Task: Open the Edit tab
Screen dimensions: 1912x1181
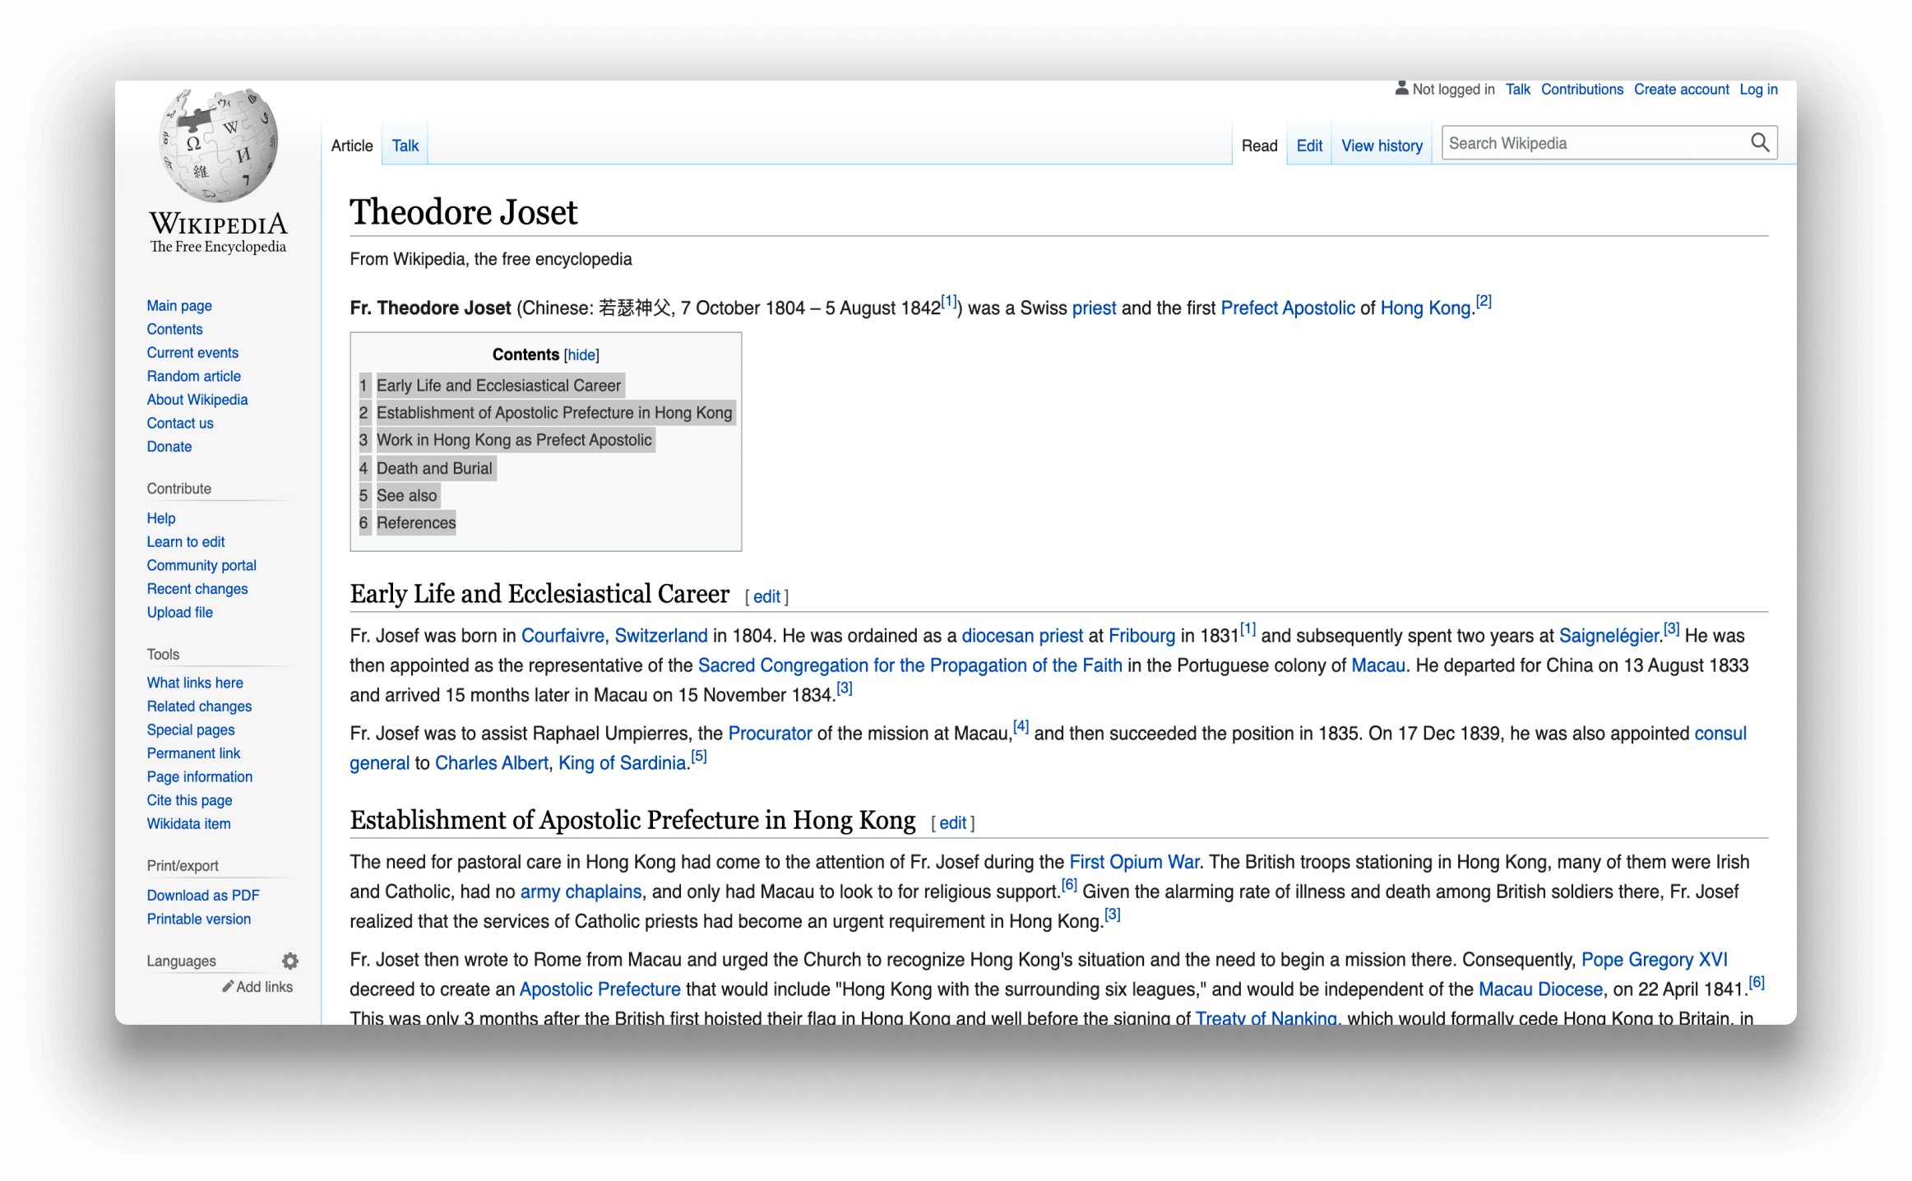Action: pos(1309,146)
